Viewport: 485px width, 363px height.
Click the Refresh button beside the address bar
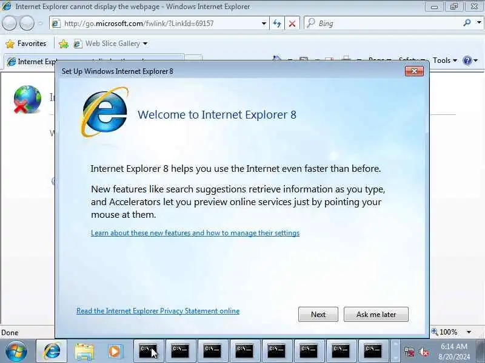point(277,24)
